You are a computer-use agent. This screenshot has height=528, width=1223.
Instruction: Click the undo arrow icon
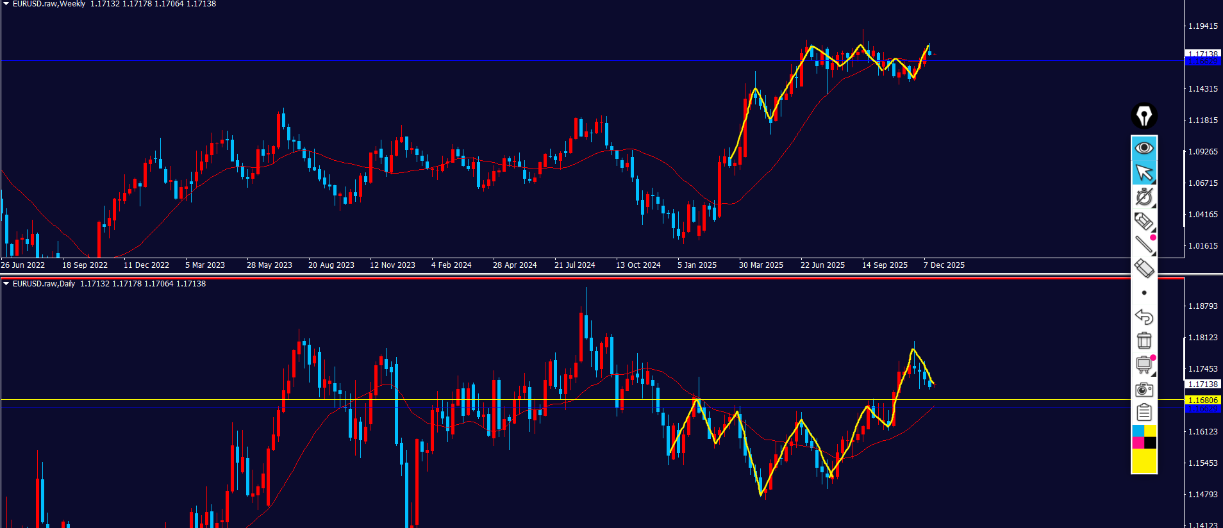point(1144,317)
